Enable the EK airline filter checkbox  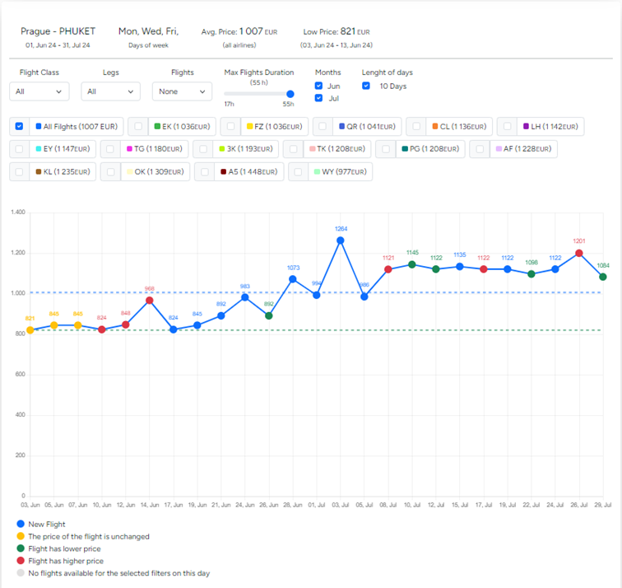[x=138, y=127]
